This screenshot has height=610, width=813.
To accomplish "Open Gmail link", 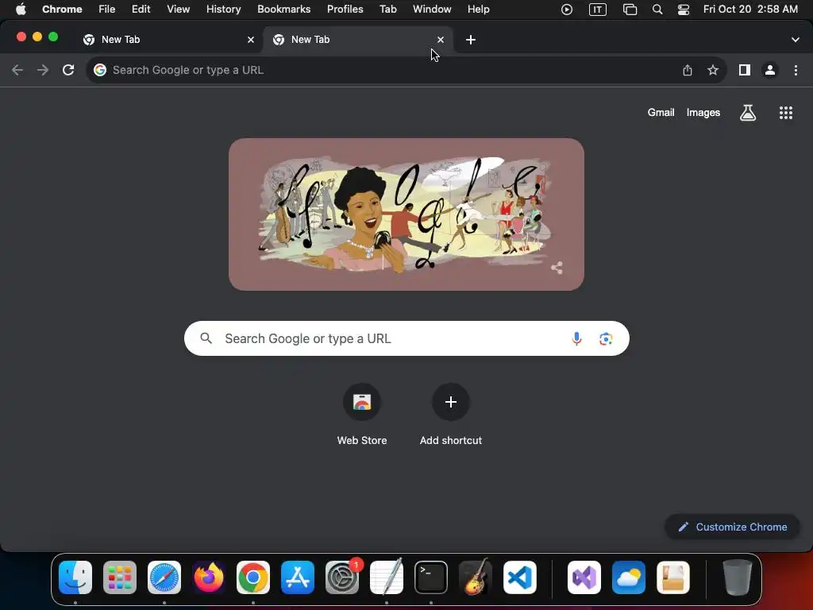I will [x=661, y=113].
